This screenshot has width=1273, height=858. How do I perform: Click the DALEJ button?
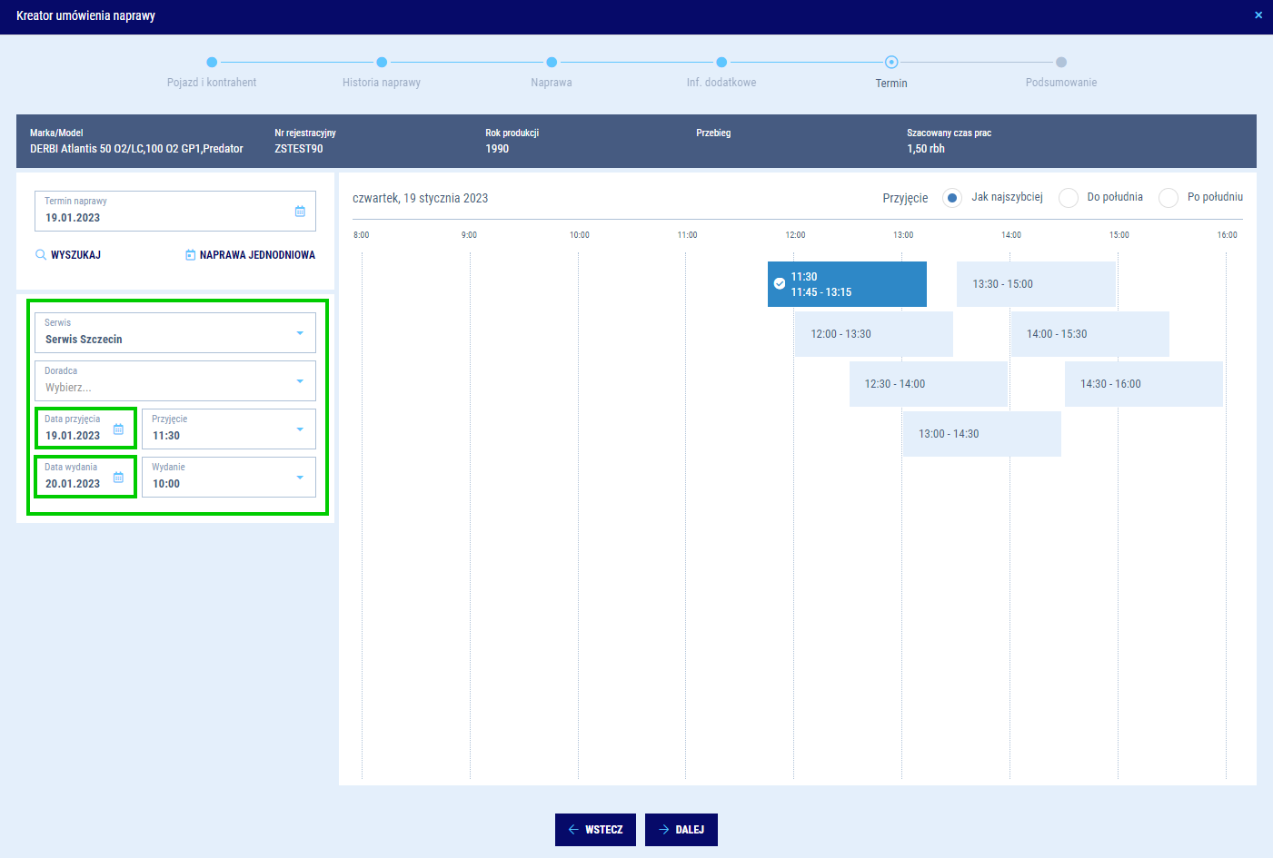point(681,830)
